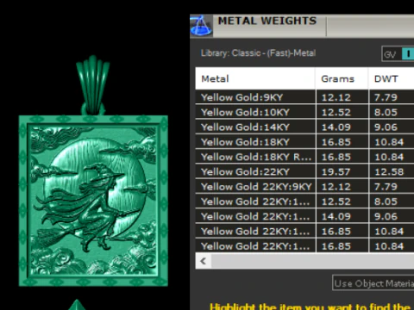
Task: Click the 19.57 grams value
Action: (x=336, y=172)
